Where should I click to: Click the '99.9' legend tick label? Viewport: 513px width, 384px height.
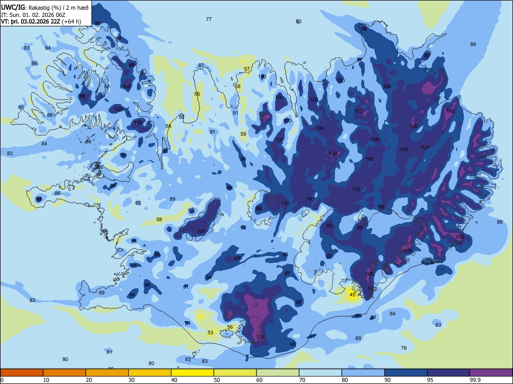tap(475, 380)
